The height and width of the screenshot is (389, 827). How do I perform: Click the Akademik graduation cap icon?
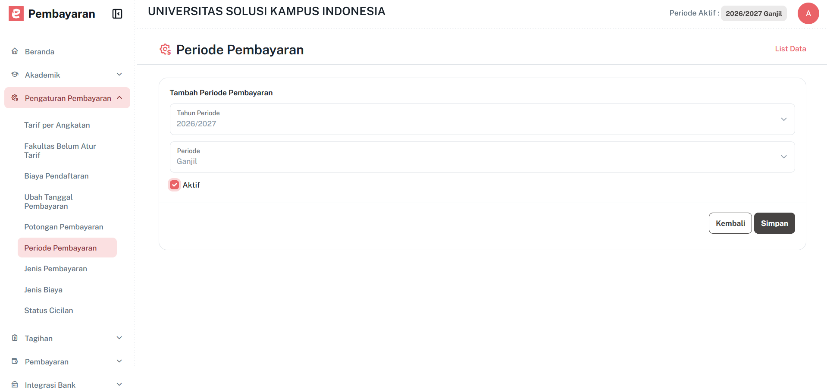pos(15,74)
